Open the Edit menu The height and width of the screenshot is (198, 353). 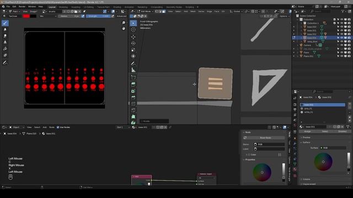14,7
